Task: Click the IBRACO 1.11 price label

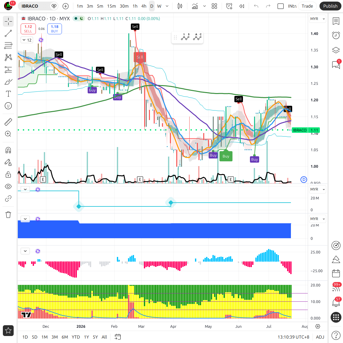Action: [306, 130]
